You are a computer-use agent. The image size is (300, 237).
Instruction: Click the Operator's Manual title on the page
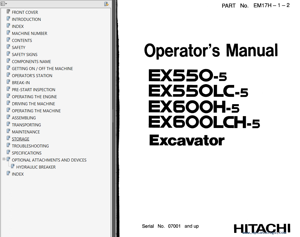click(x=211, y=51)
